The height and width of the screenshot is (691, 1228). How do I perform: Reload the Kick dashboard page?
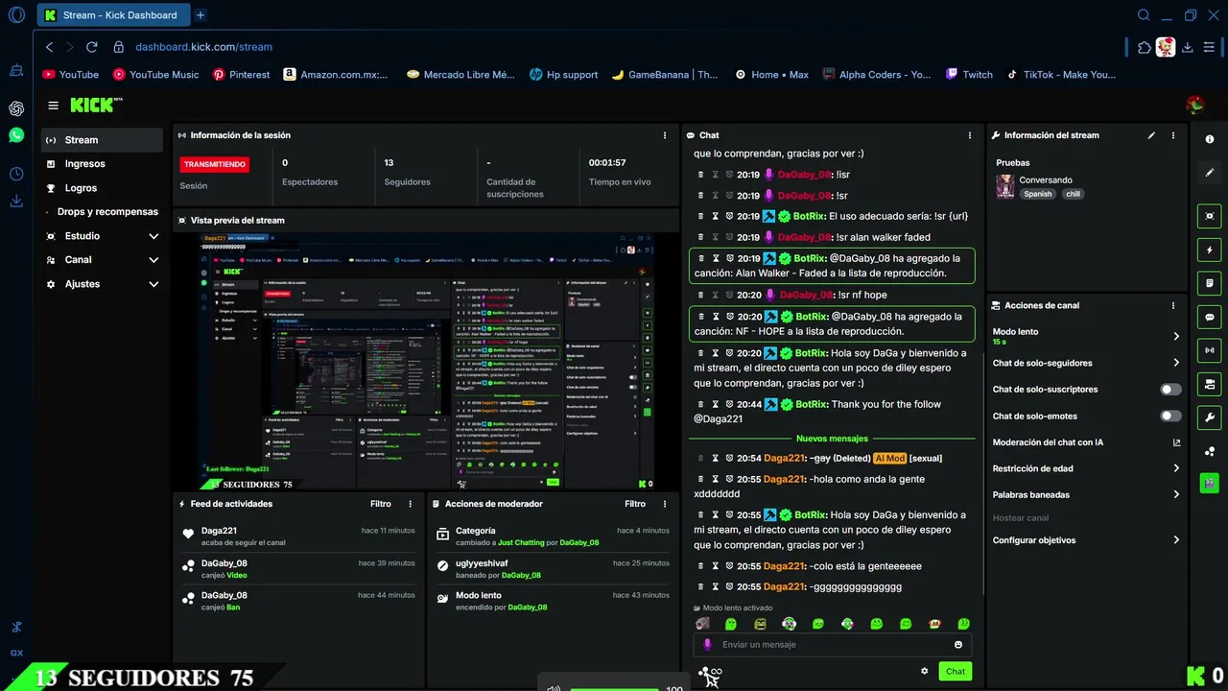[92, 46]
